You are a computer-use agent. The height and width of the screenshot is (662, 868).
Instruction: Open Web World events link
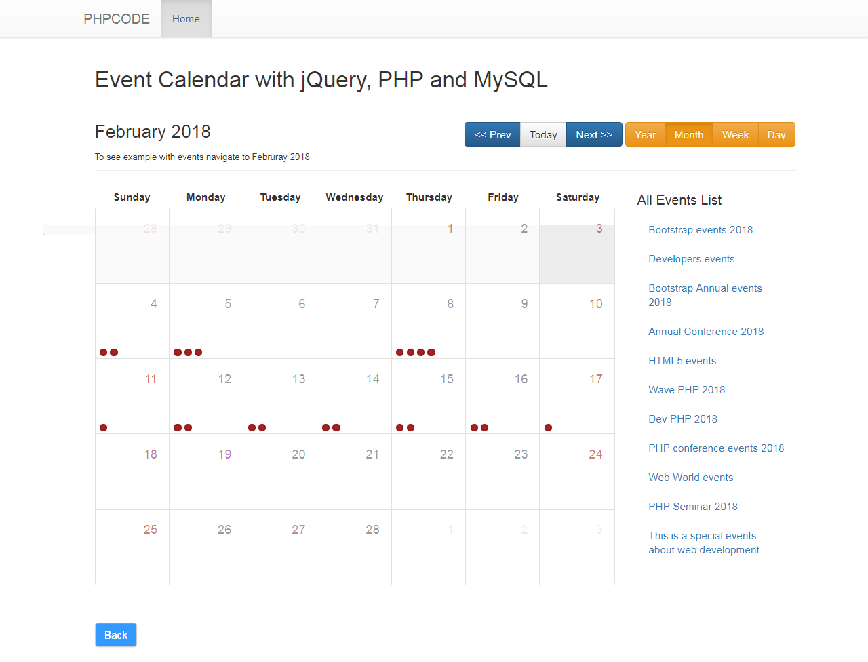(690, 477)
